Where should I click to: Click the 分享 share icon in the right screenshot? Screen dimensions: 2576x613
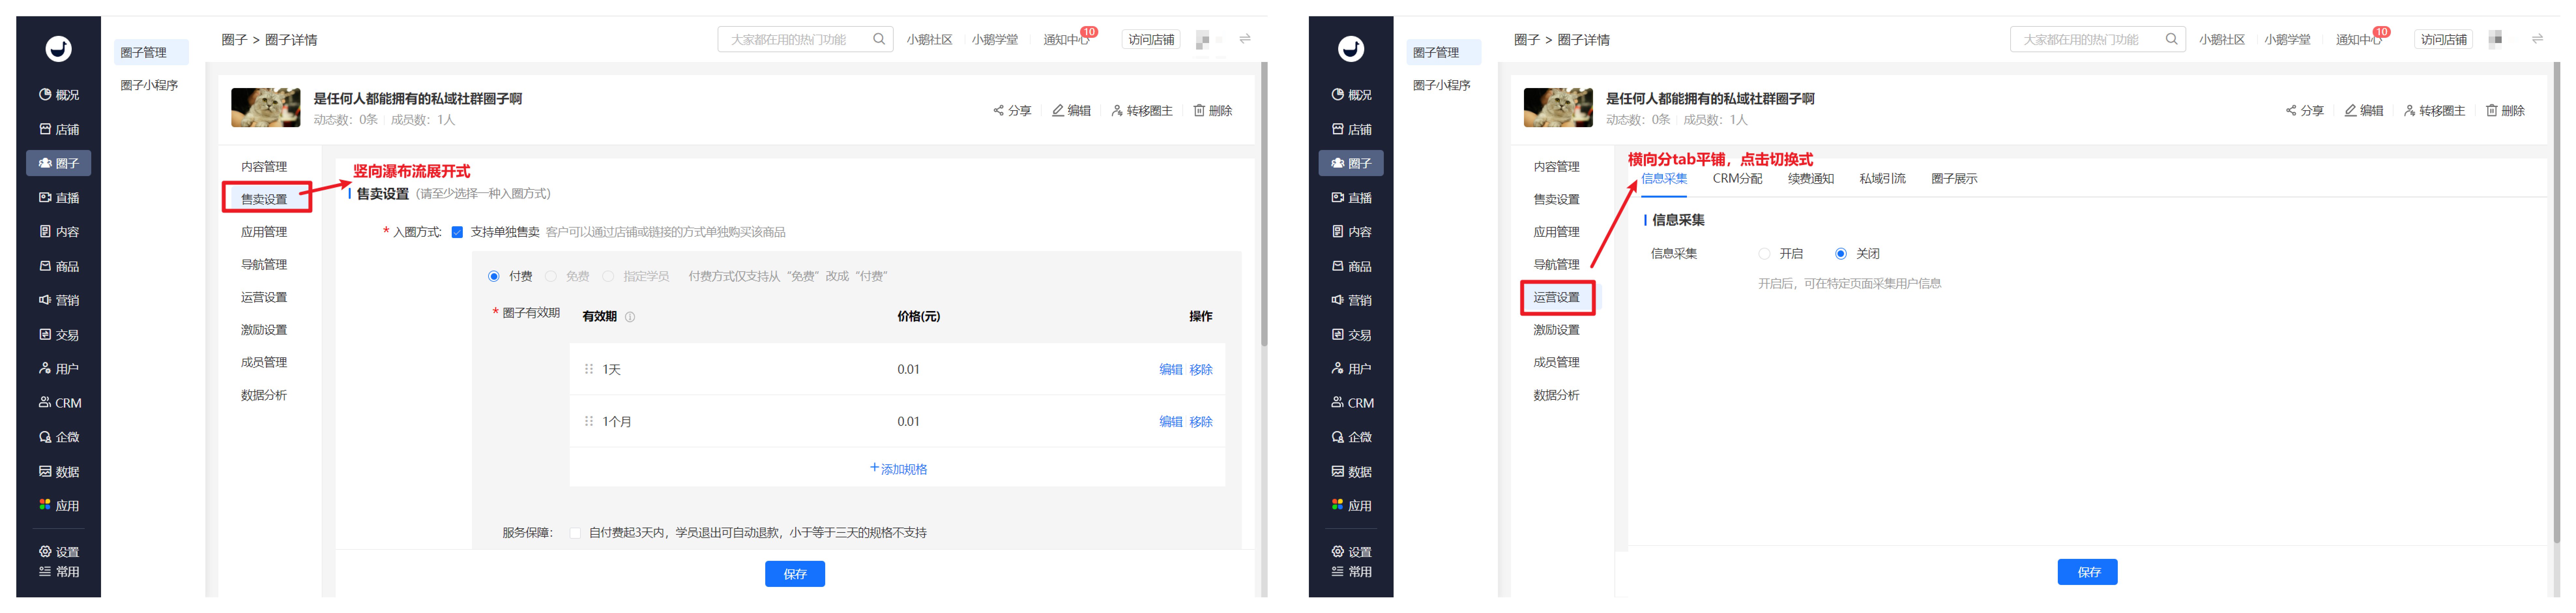click(2291, 111)
